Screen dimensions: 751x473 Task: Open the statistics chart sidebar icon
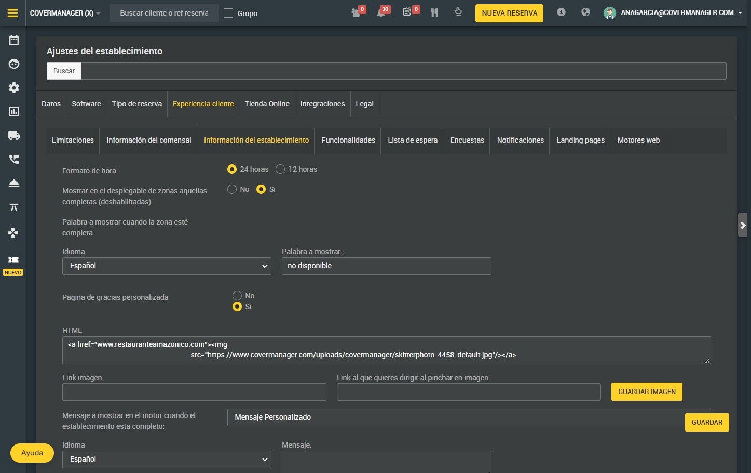(14, 112)
